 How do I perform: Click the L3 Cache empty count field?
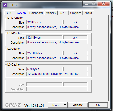click(76, 69)
